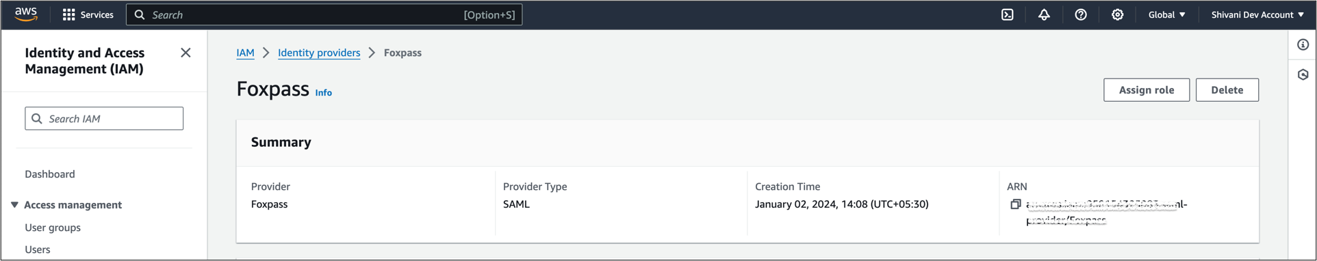This screenshot has width=1317, height=261.
Task: Open the Services grid menu
Action: (88, 14)
